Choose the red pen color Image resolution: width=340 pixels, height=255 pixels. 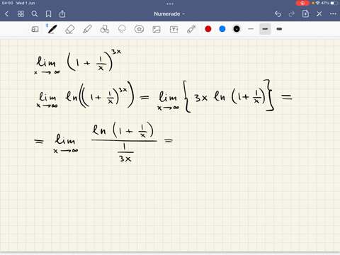tap(208, 29)
